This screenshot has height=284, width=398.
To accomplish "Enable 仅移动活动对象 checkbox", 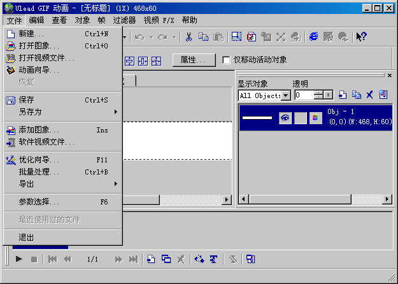I will click(x=226, y=60).
